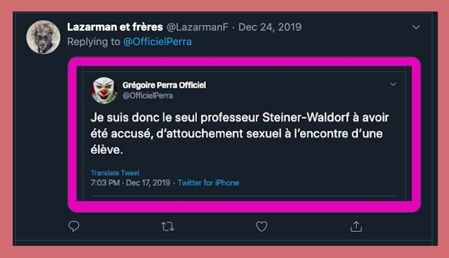449x258 pixels.
Task: Open the chevron menu inside the embedded tweet
Action: tap(393, 84)
